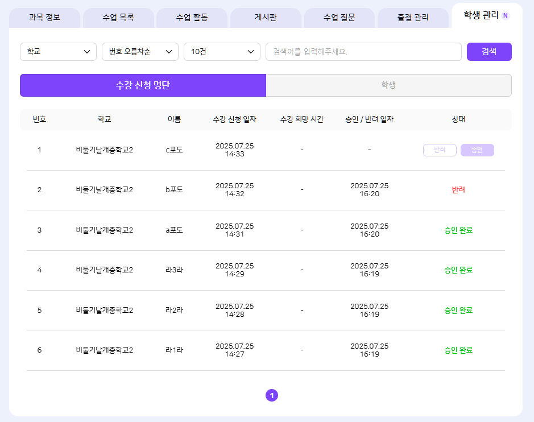This screenshot has height=422, width=534.
Task: Open the 수업 질문 tab
Action: click(339, 17)
